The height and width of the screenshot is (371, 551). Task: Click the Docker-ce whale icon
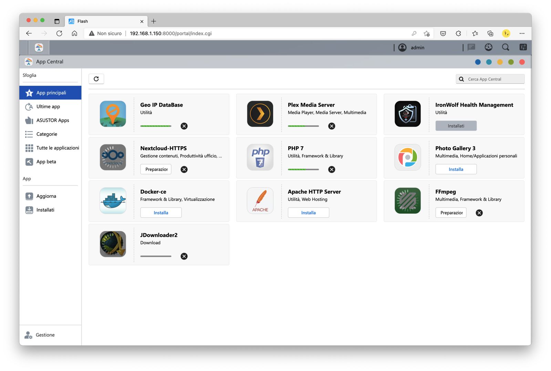(x=113, y=201)
